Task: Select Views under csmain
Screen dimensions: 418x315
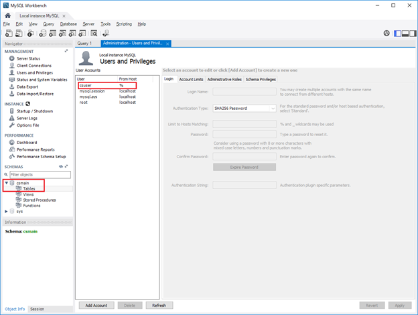Action: (x=28, y=194)
